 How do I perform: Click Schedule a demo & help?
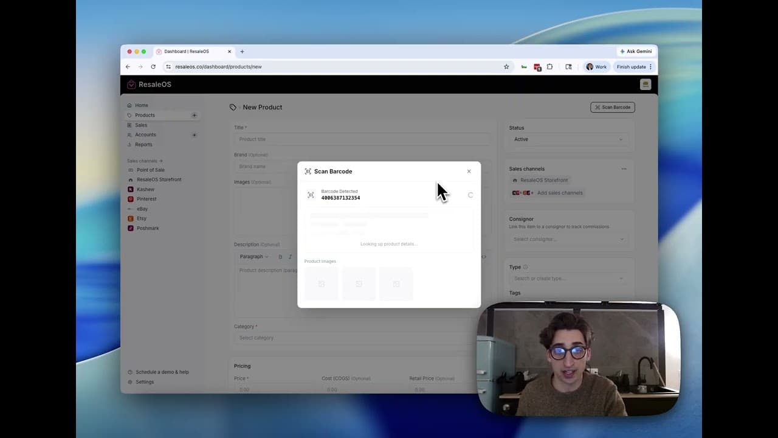tap(162, 372)
